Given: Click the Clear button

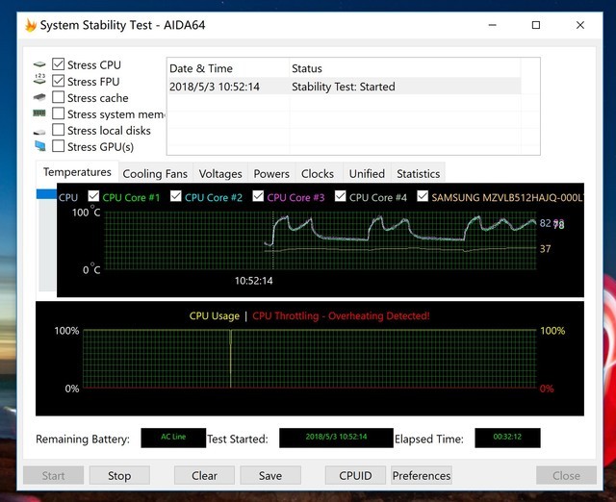Looking at the screenshot, I should click(204, 475).
